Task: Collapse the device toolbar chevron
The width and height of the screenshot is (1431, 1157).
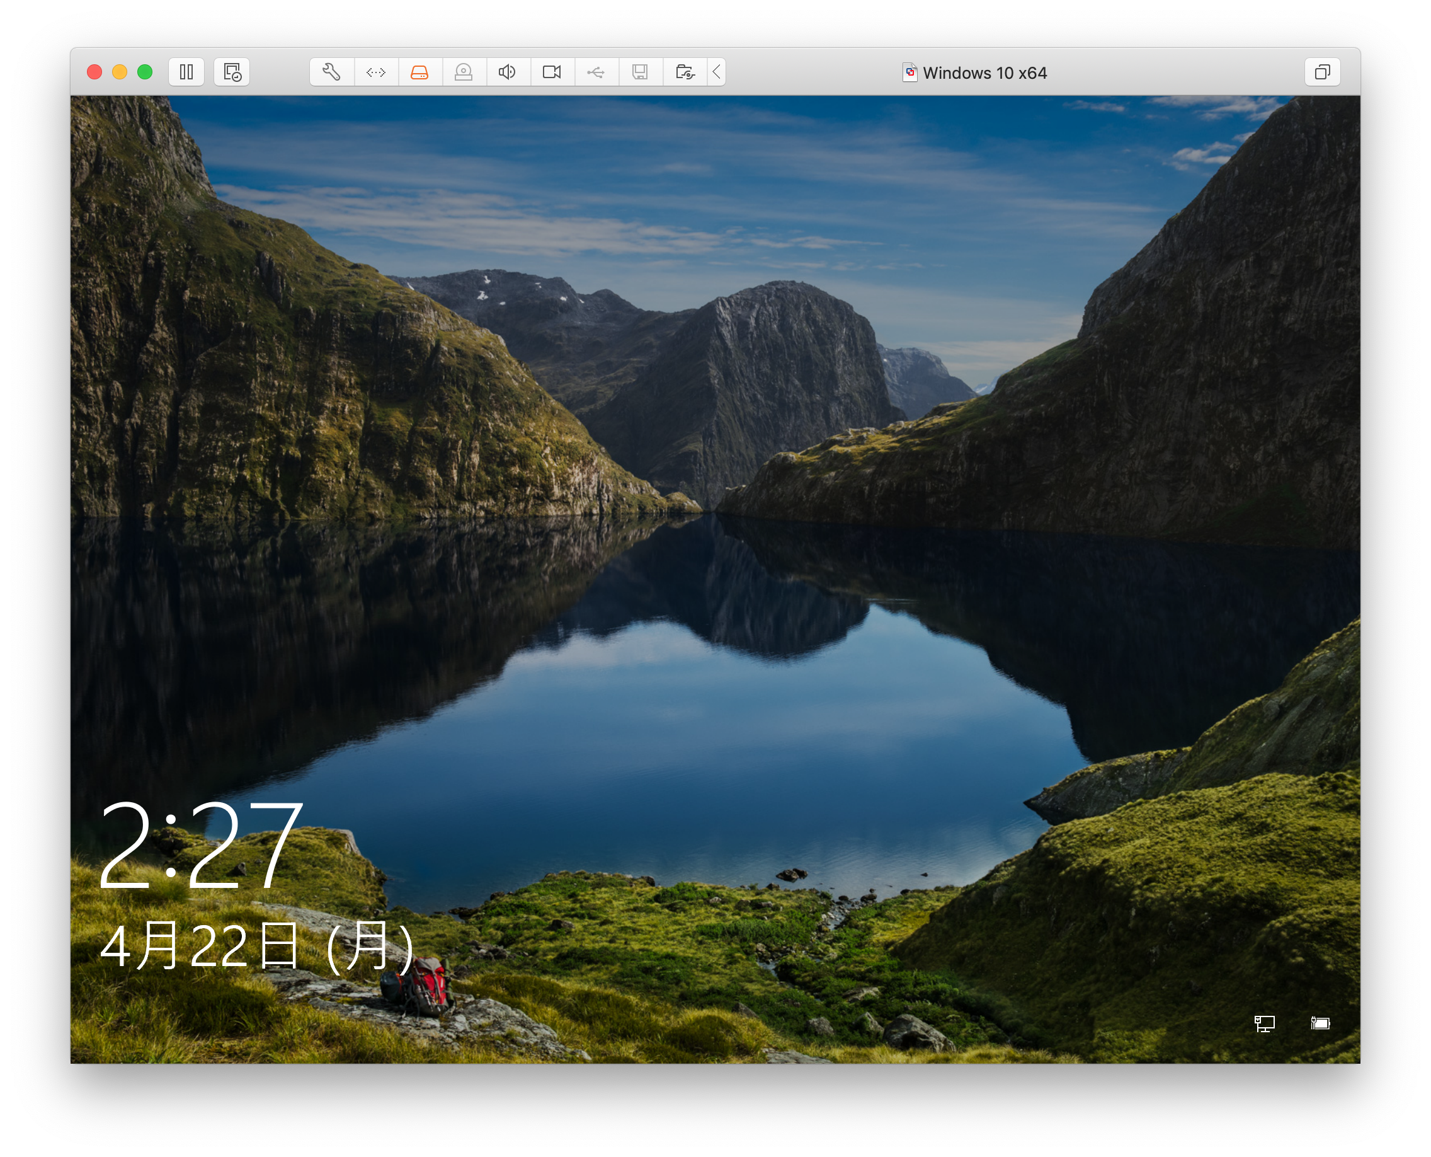Action: point(717,72)
